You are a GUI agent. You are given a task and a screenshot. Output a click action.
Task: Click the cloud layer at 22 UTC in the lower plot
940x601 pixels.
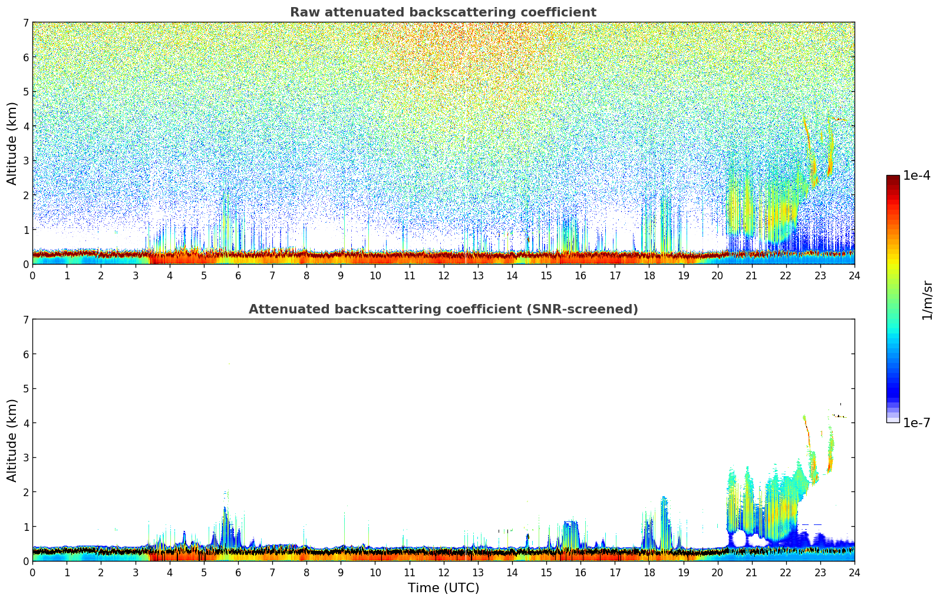784,507
